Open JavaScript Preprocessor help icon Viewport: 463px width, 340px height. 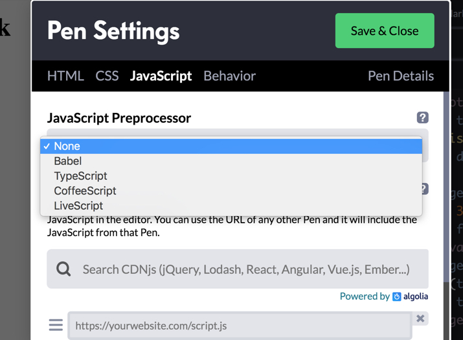pos(423,117)
